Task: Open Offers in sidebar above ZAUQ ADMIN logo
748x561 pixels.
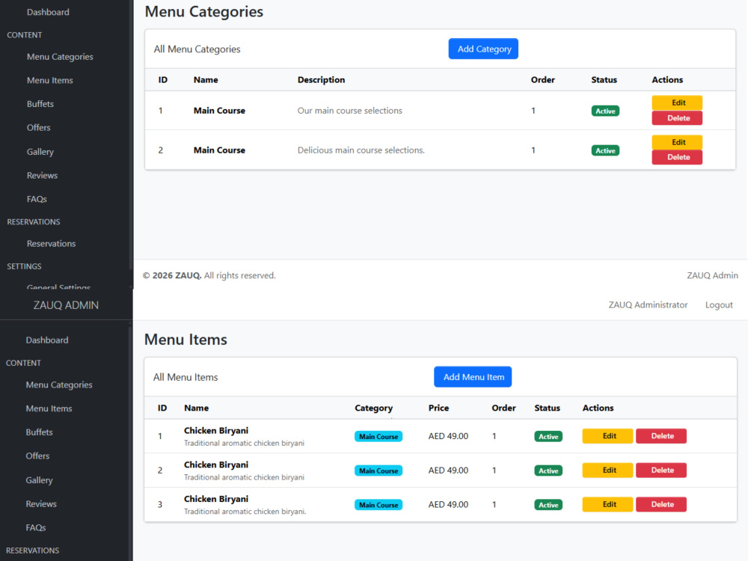Action: (x=38, y=128)
